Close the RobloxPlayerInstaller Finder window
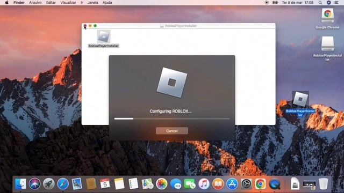This screenshot has width=344, height=193. 85,26
